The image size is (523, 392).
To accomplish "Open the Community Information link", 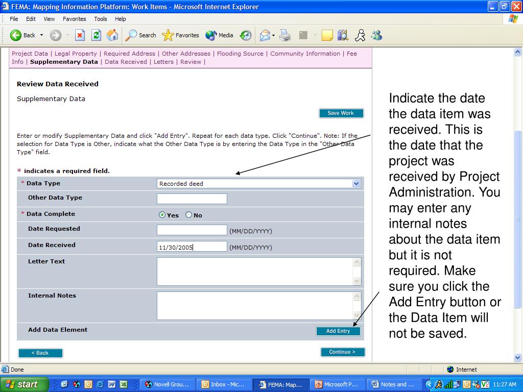I will 305,54.
